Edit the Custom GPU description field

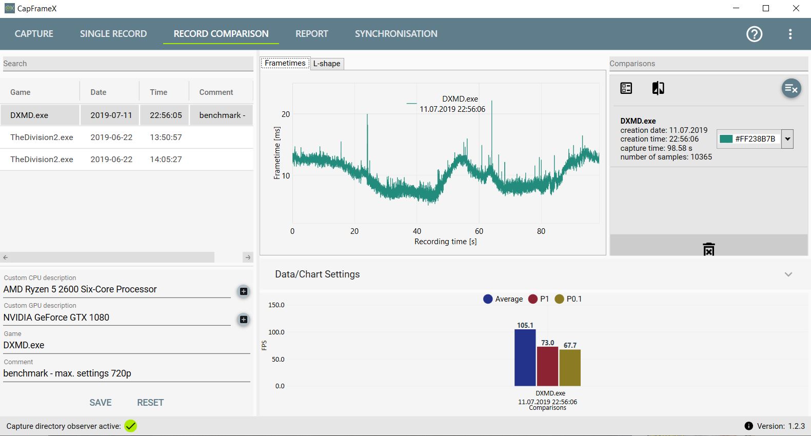pyautogui.click(x=117, y=318)
